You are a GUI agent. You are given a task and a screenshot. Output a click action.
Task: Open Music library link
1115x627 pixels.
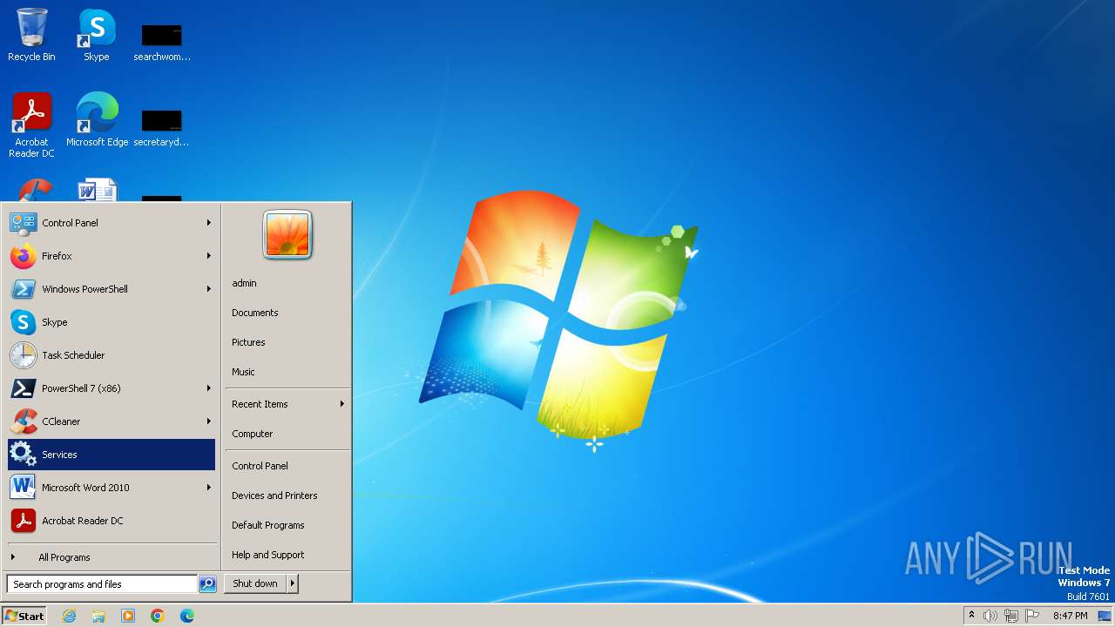[x=287, y=372]
